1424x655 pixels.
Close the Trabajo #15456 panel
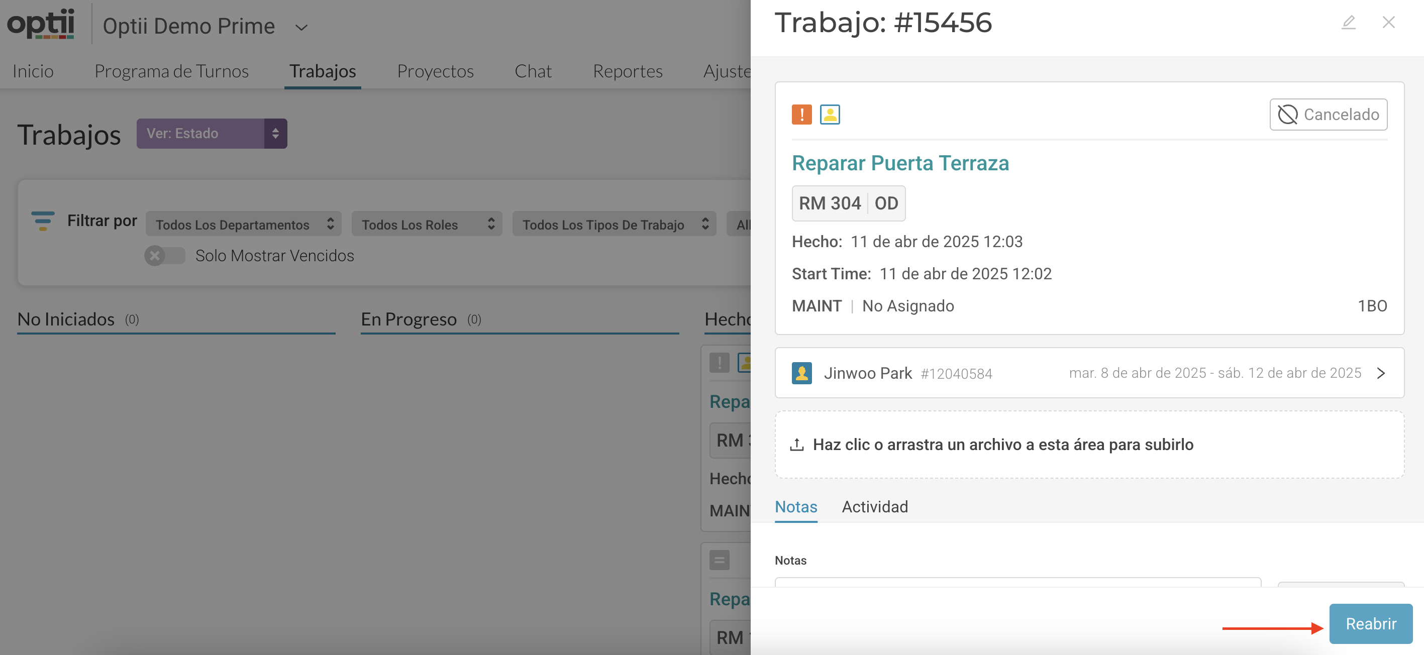[x=1389, y=23]
